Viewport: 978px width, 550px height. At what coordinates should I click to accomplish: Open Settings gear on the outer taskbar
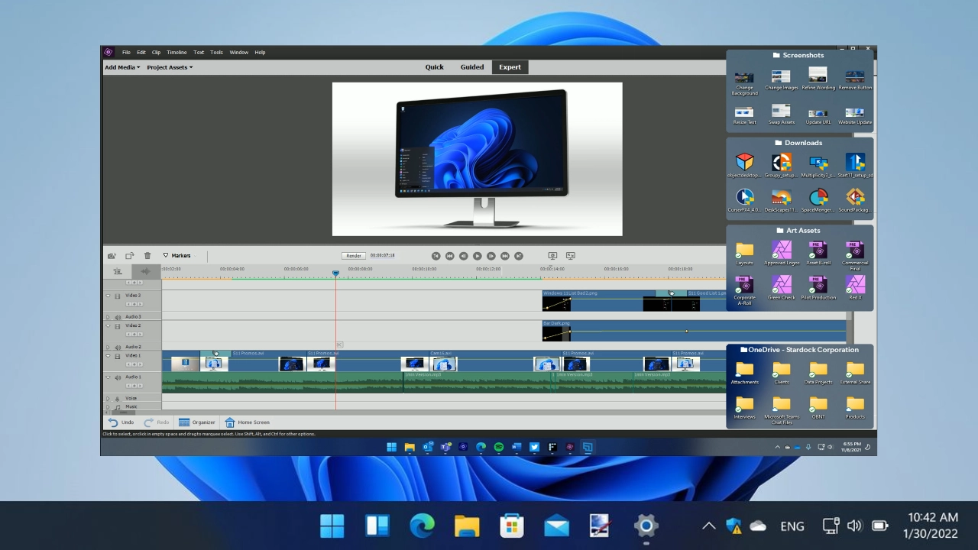click(646, 526)
